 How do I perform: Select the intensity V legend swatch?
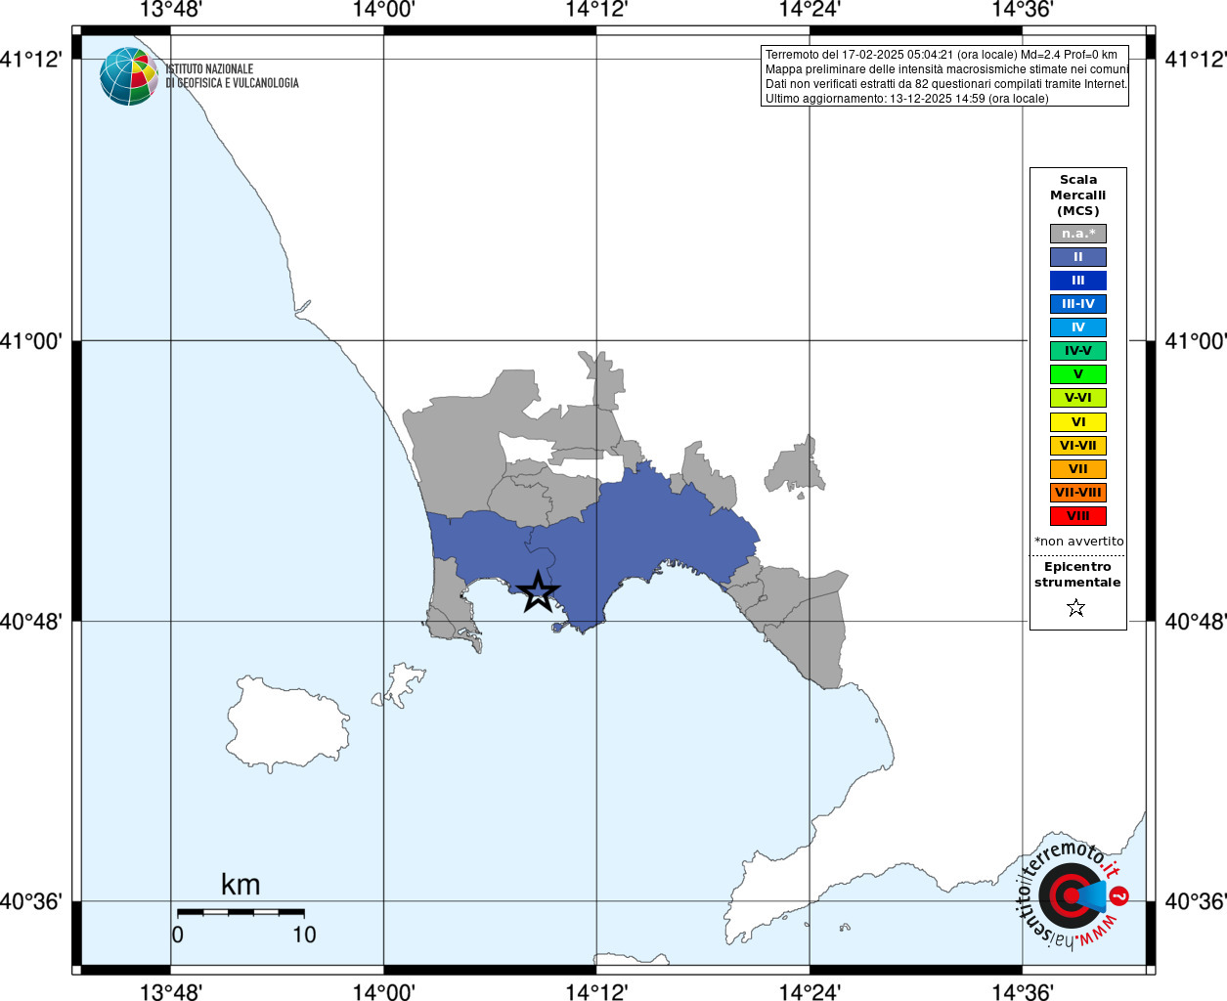coord(1077,374)
